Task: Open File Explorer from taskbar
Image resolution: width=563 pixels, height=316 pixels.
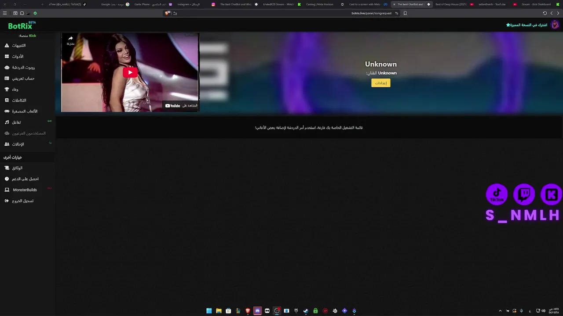Action: tap(219, 311)
